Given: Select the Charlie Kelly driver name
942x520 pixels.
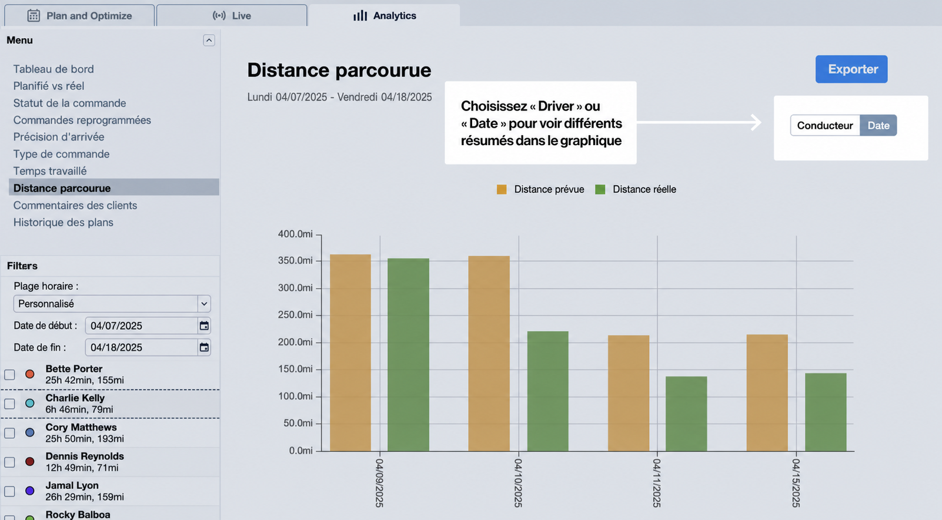Looking at the screenshot, I should point(75,398).
